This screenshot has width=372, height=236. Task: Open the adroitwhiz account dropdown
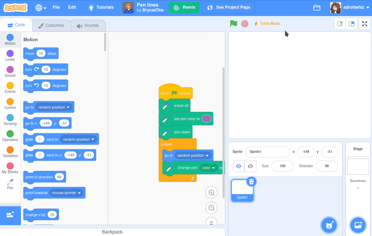tap(350, 8)
